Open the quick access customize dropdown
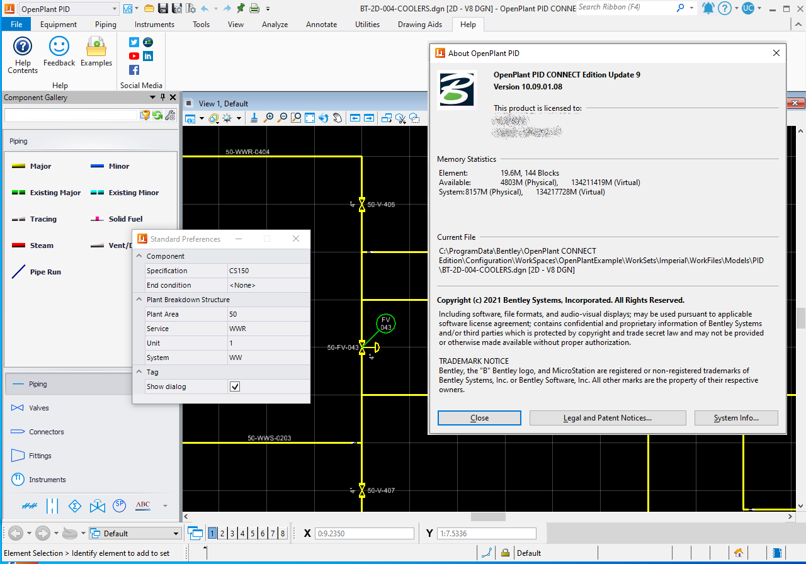Screen dimensions: 806x564 pos(268,9)
